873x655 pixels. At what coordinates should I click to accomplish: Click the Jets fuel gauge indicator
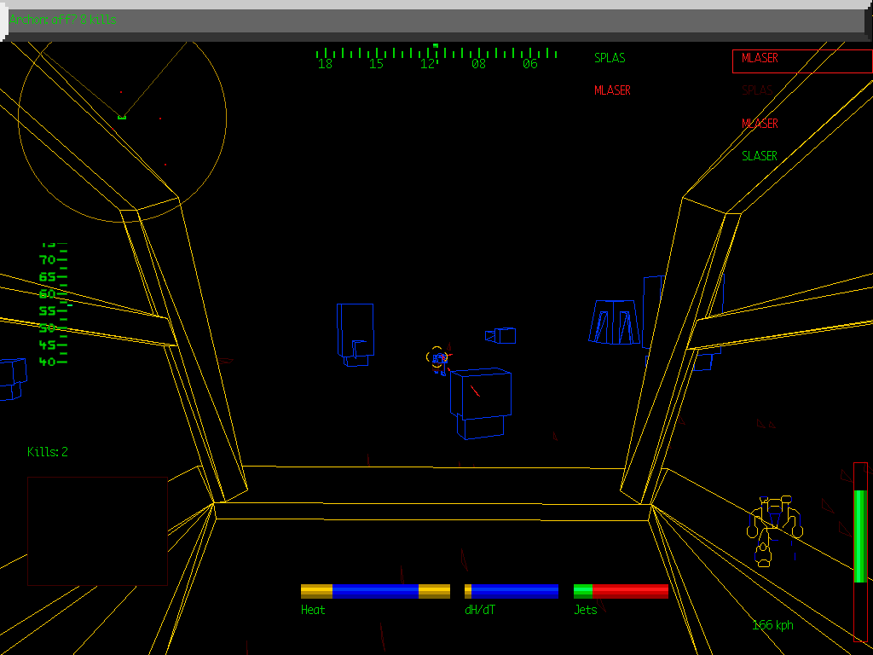click(620, 590)
